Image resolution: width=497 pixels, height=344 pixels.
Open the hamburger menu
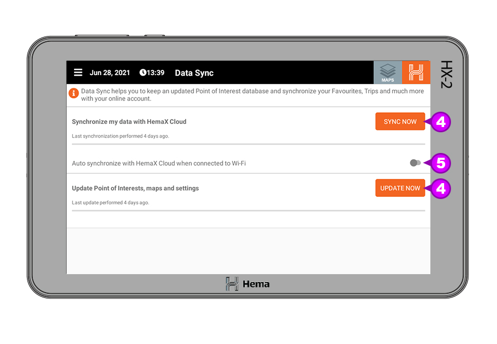point(78,73)
